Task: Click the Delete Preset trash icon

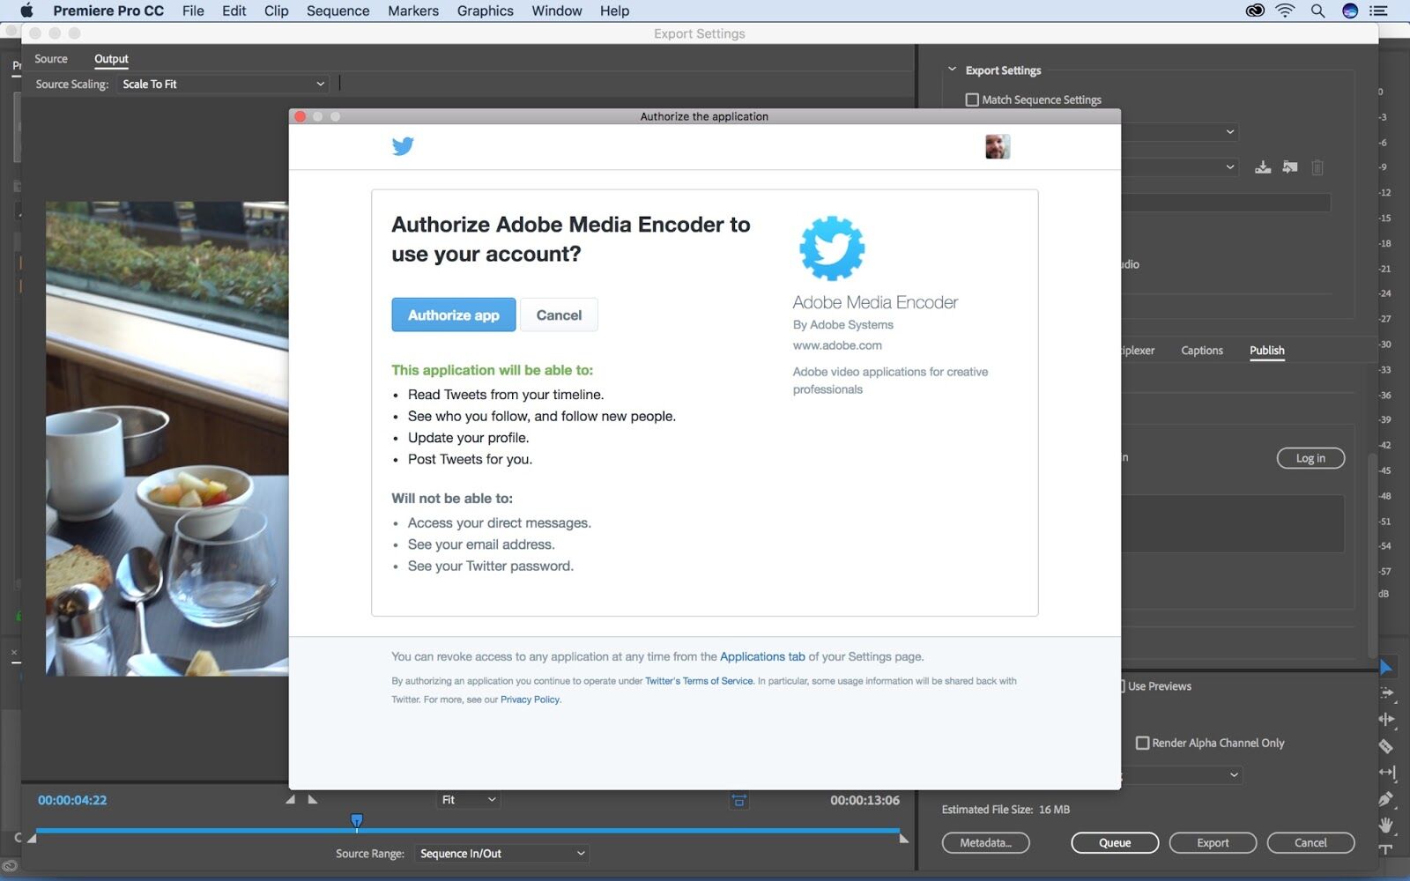Action: 1317,167
